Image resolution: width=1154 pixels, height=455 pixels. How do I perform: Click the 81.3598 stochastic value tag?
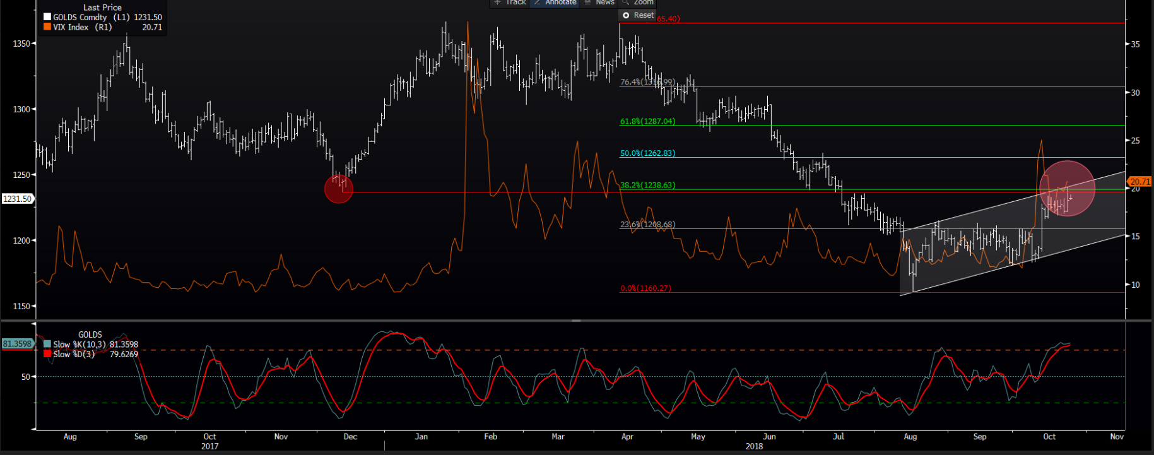(x=17, y=344)
